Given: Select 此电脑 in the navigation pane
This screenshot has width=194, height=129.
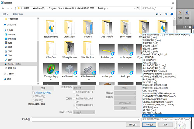Looking at the screenshot, I should point(9,30).
